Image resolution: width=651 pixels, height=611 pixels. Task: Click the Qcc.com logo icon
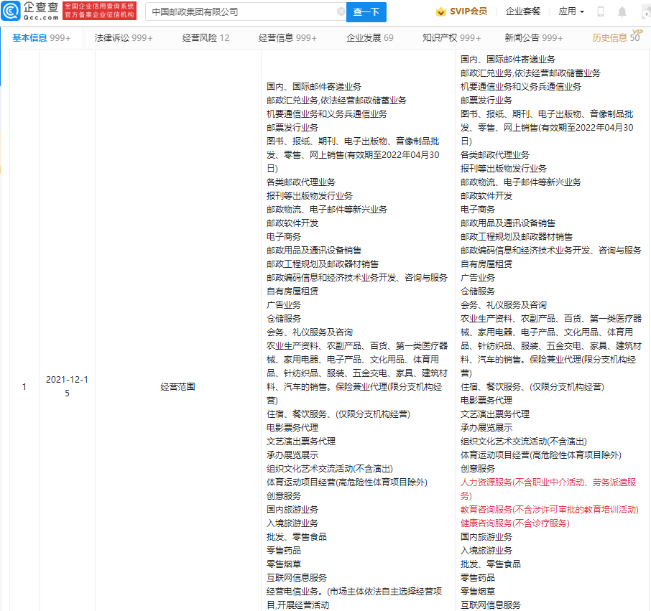tap(11, 11)
